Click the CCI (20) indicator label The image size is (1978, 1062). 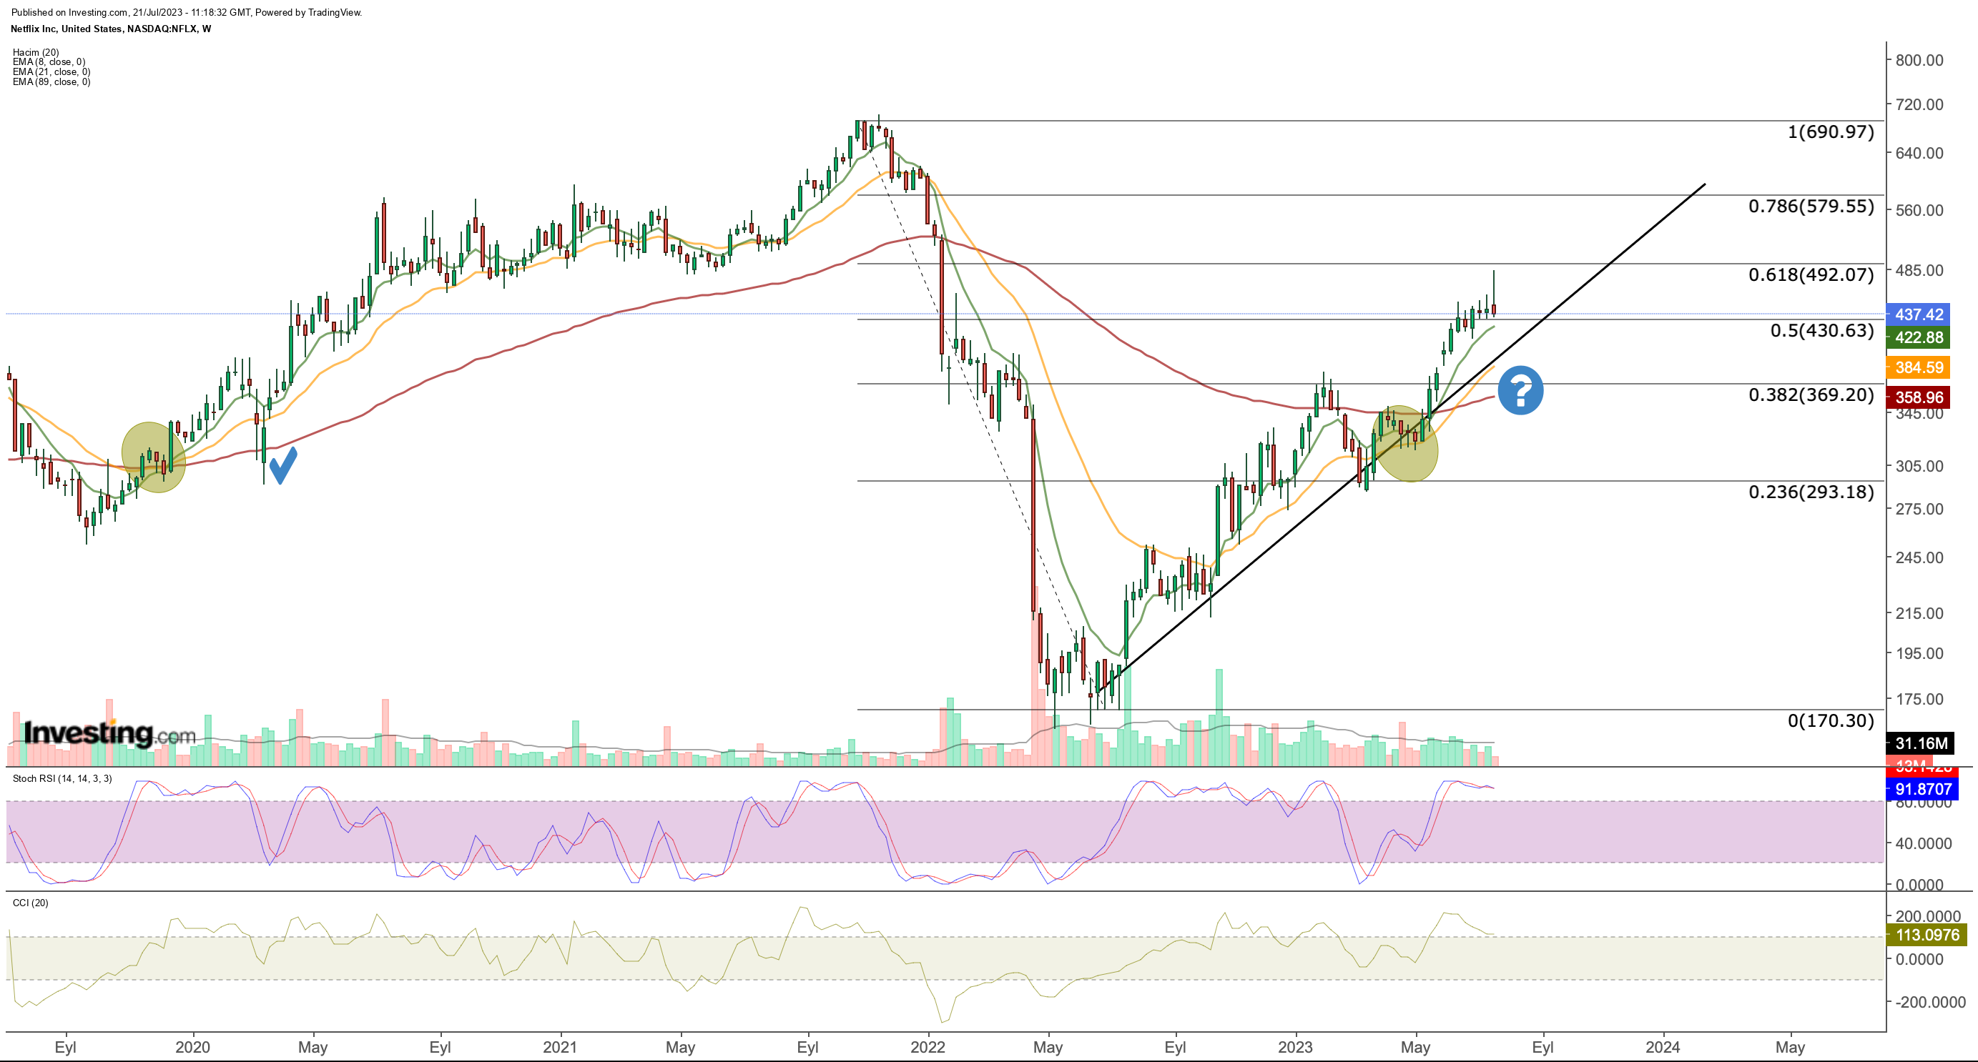(x=31, y=903)
